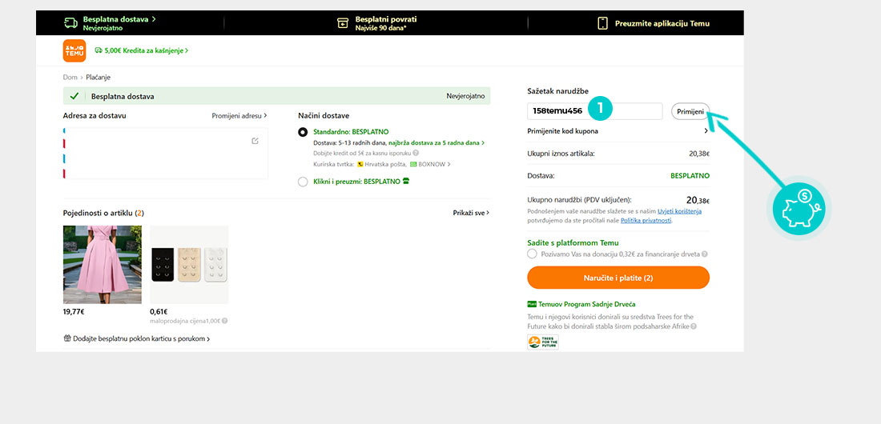Click Temuov Program Sadnje Drveća heading
The height and width of the screenshot is (424, 881).
586,304
